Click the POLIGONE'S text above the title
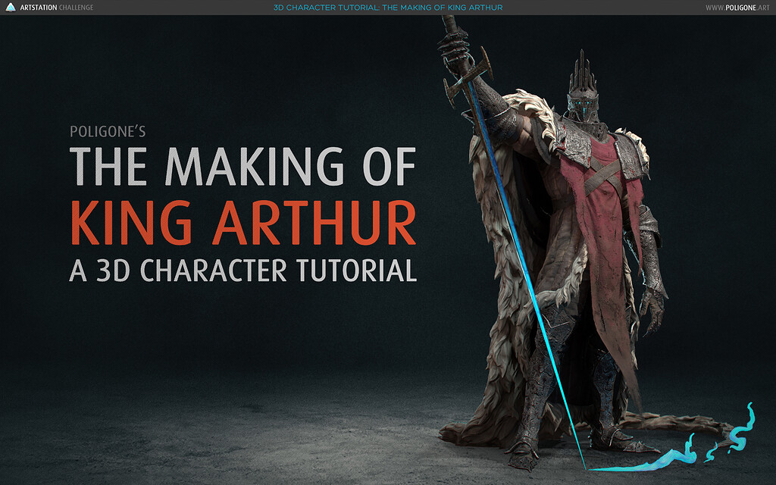The width and height of the screenshot is (776, 485). click(106, 130)
